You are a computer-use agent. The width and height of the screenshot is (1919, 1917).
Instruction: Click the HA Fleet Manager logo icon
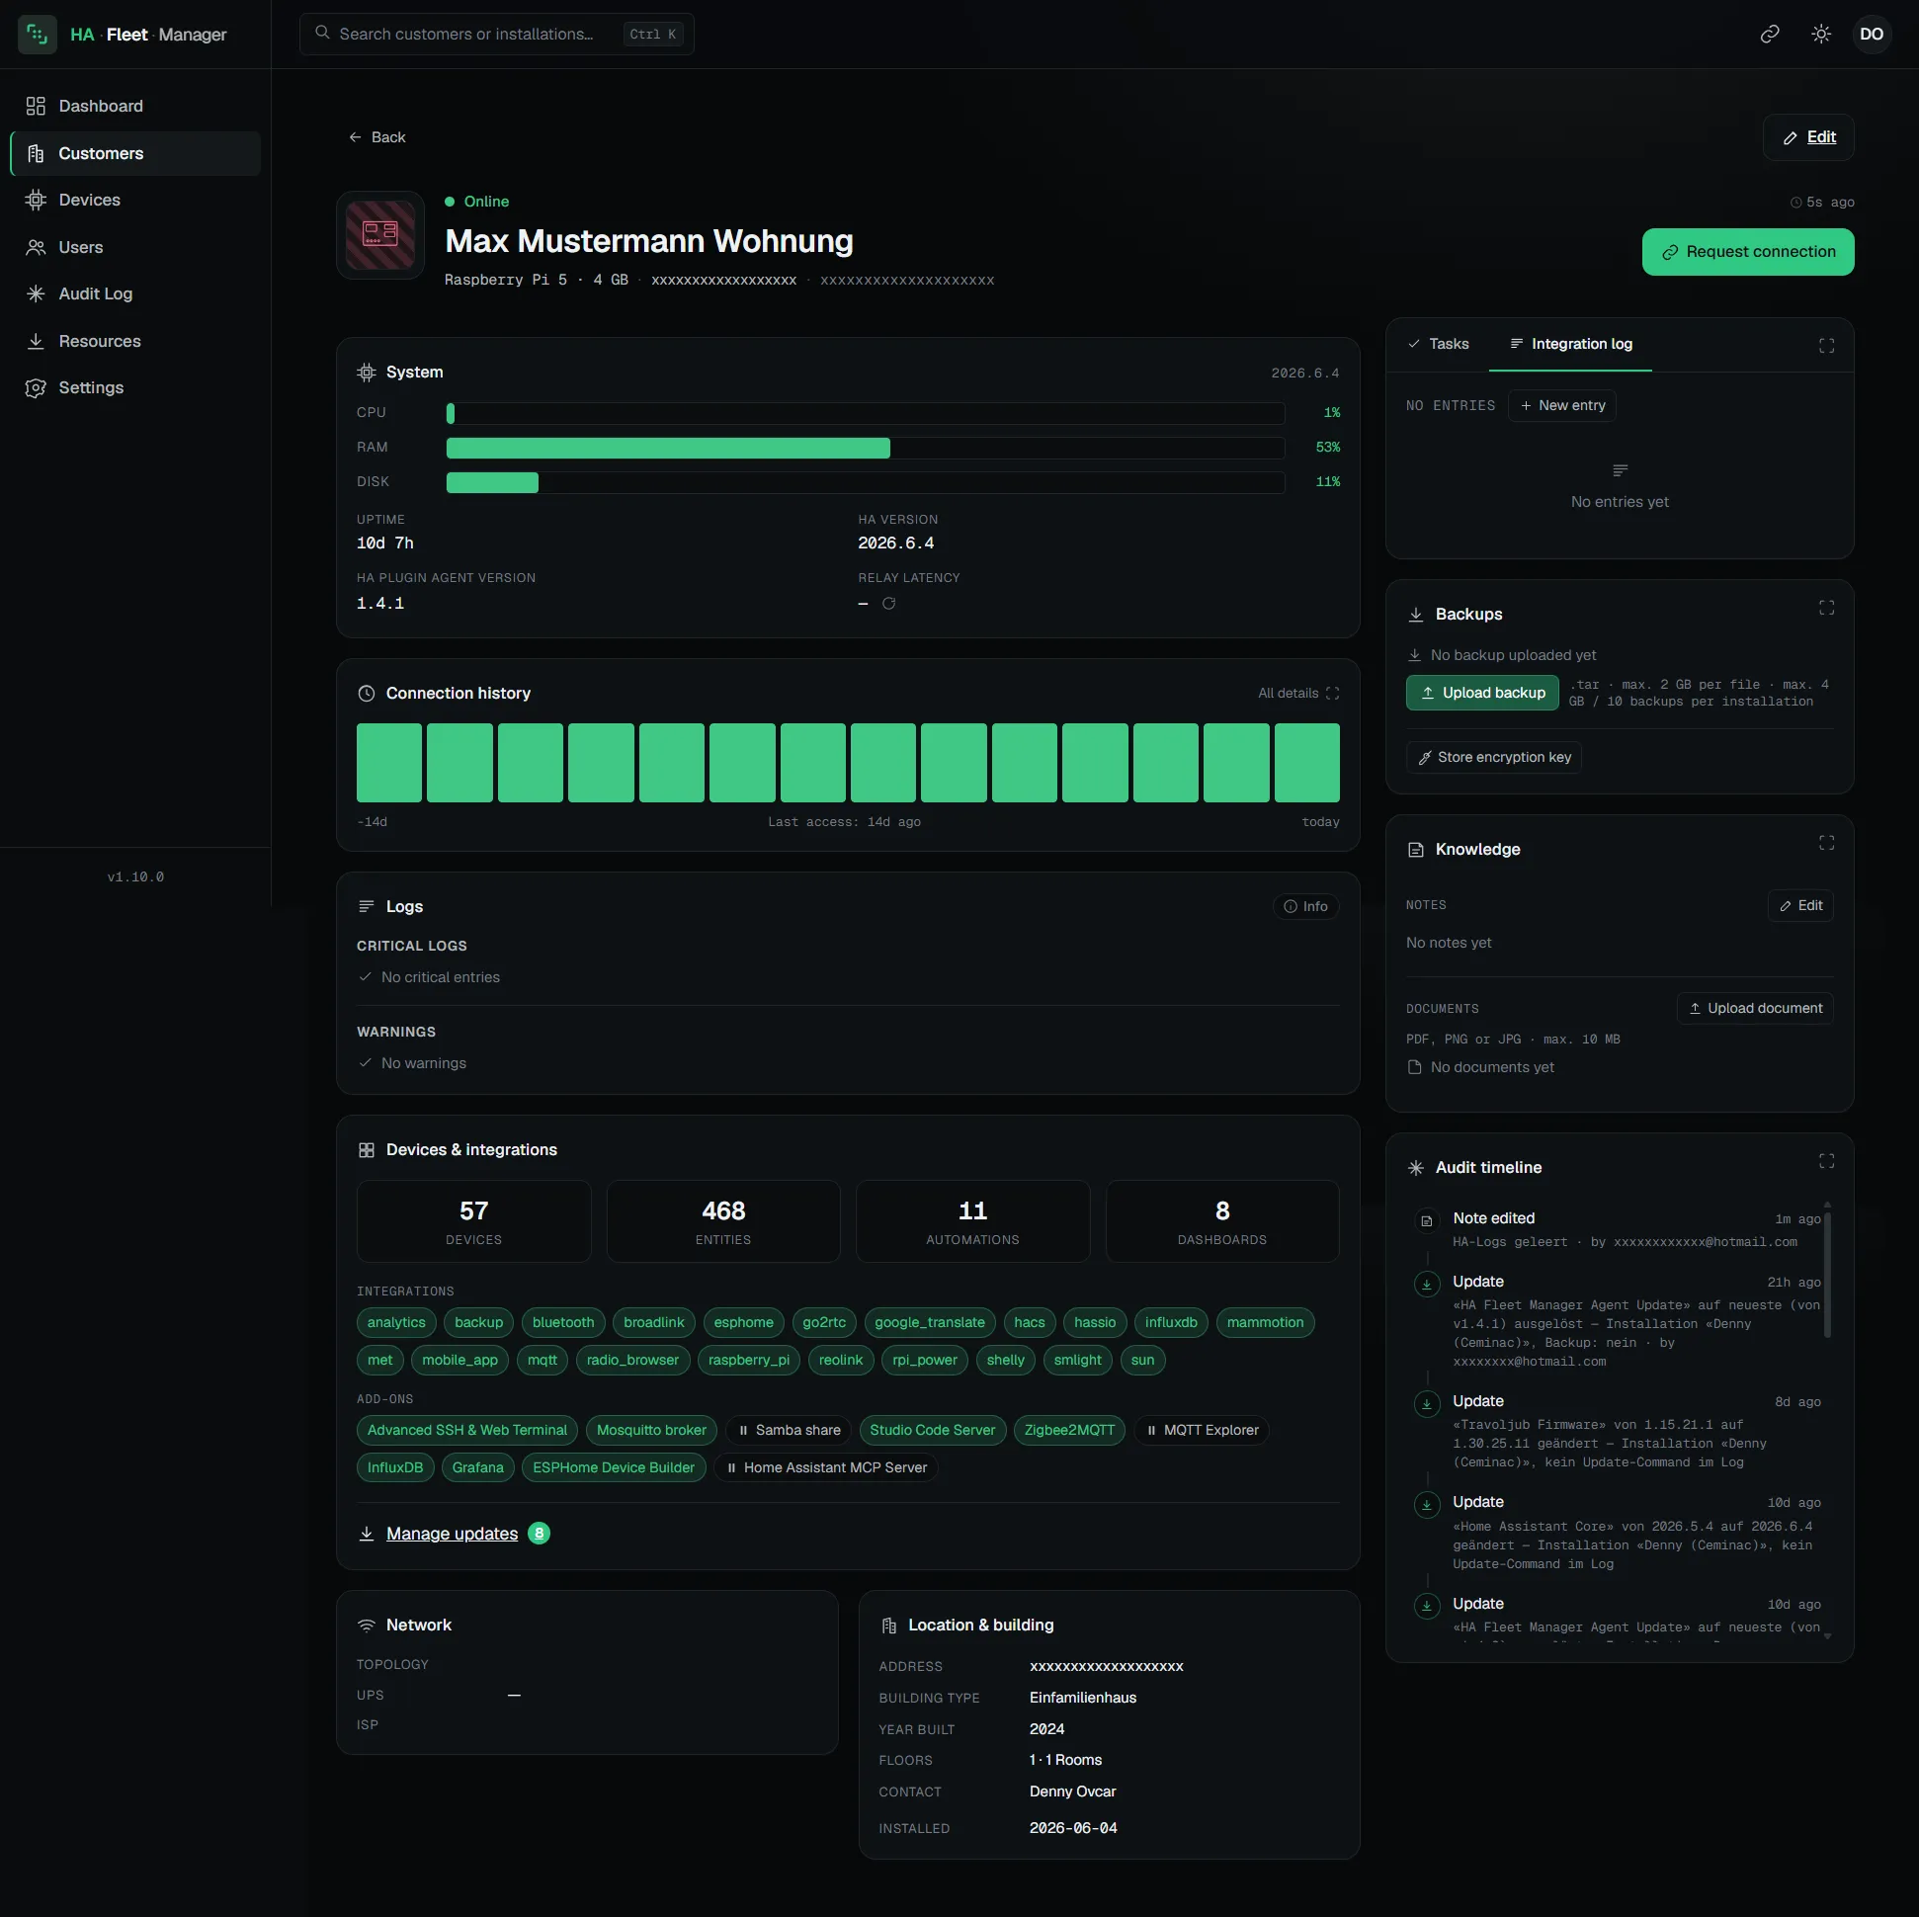point(37,35)
